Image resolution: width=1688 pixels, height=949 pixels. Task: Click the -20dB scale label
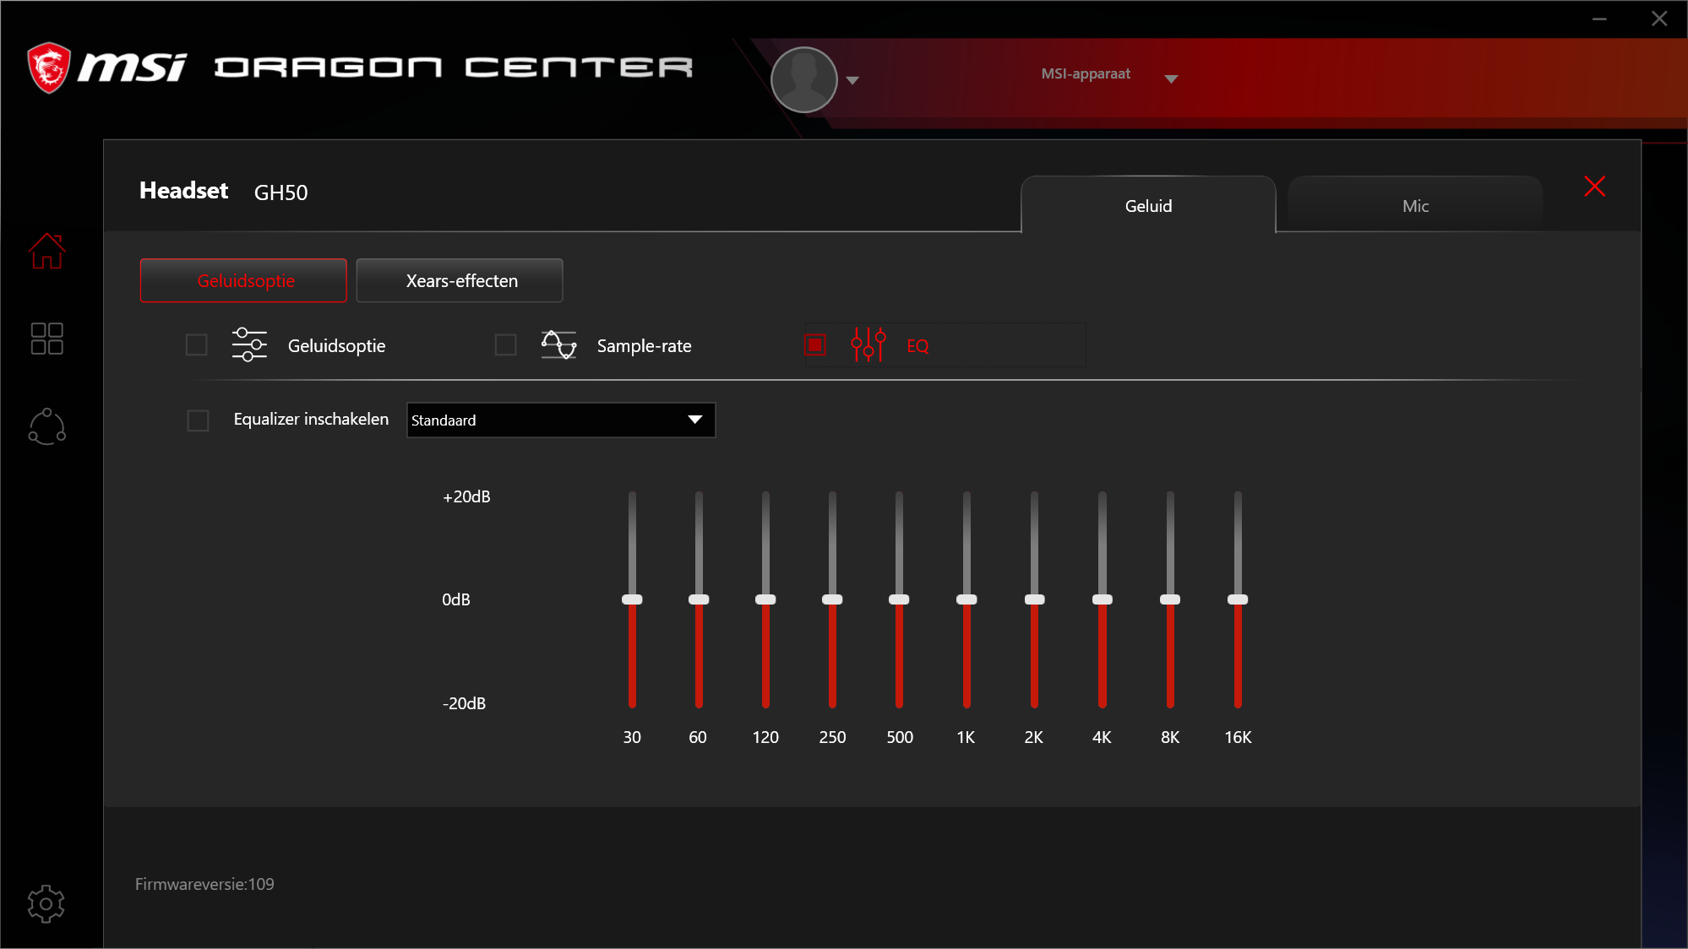pos(464,703)
